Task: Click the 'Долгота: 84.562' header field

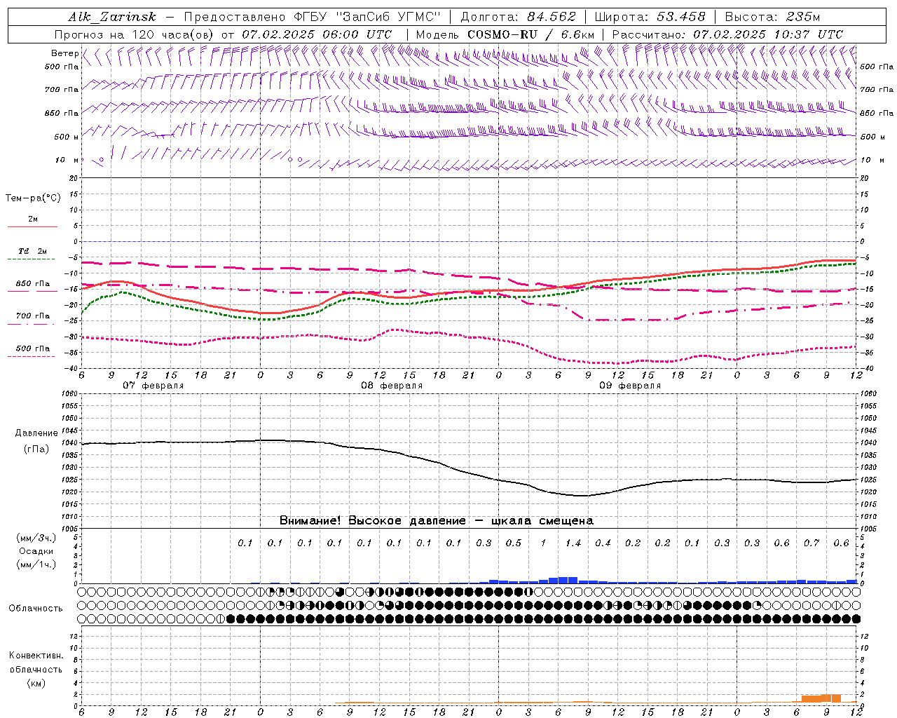Action: (x=517, y=17)
